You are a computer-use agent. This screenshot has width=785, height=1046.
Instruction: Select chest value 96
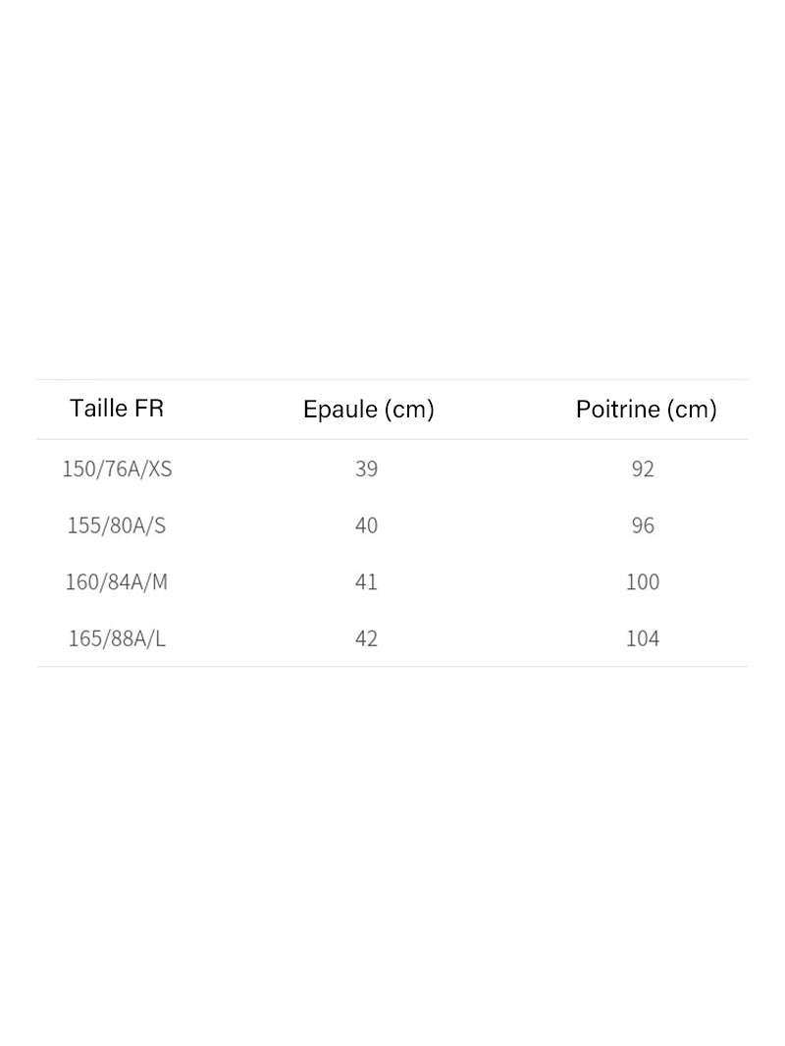pos(643,525)
